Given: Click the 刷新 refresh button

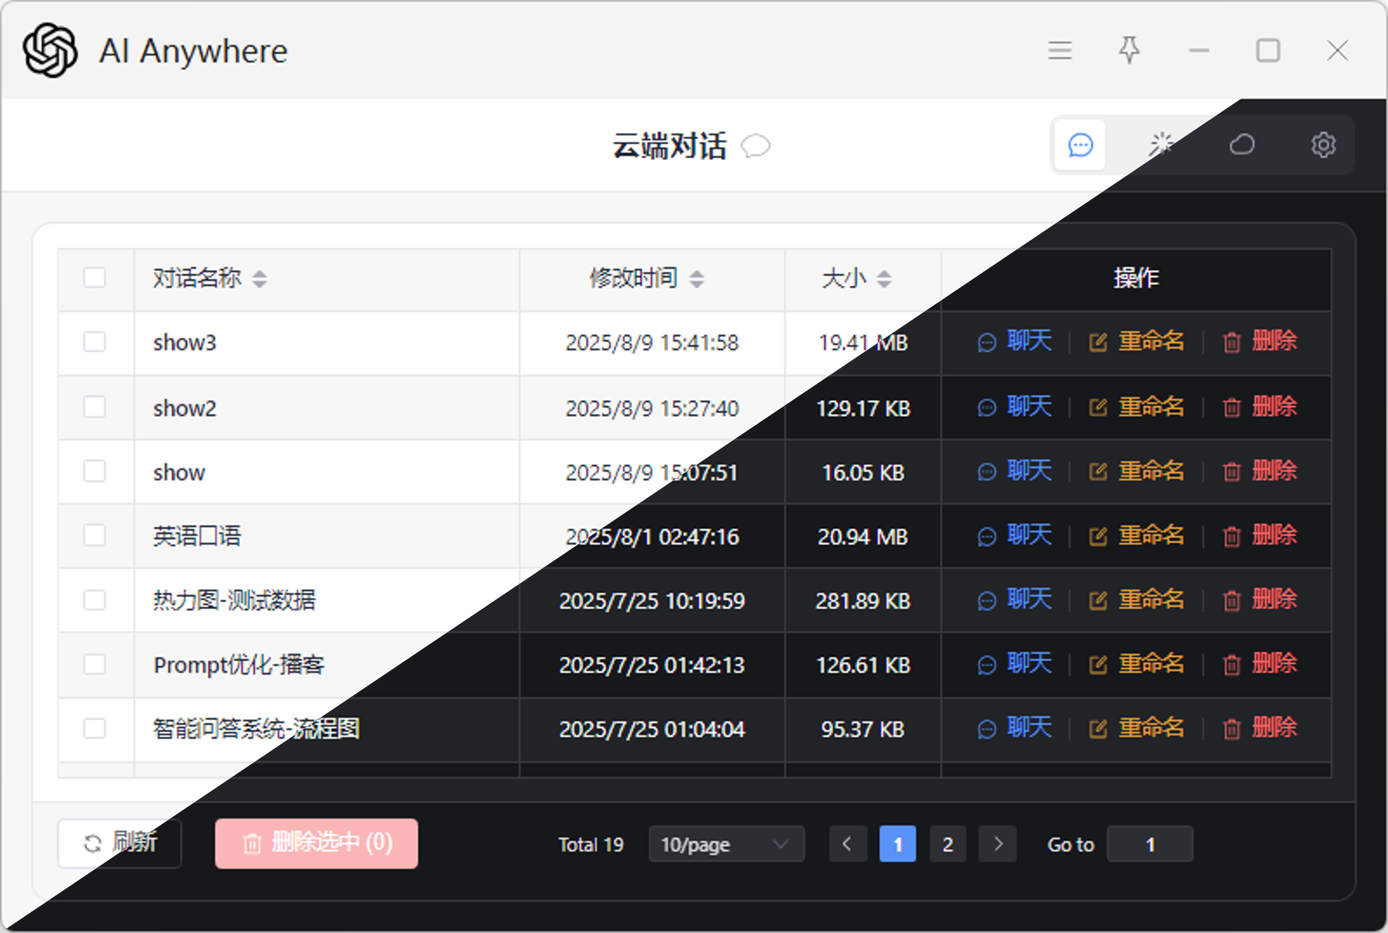Looking at the screenshot, I should click(x=119, y=843).
